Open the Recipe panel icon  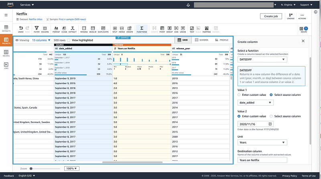coord(304,29)
